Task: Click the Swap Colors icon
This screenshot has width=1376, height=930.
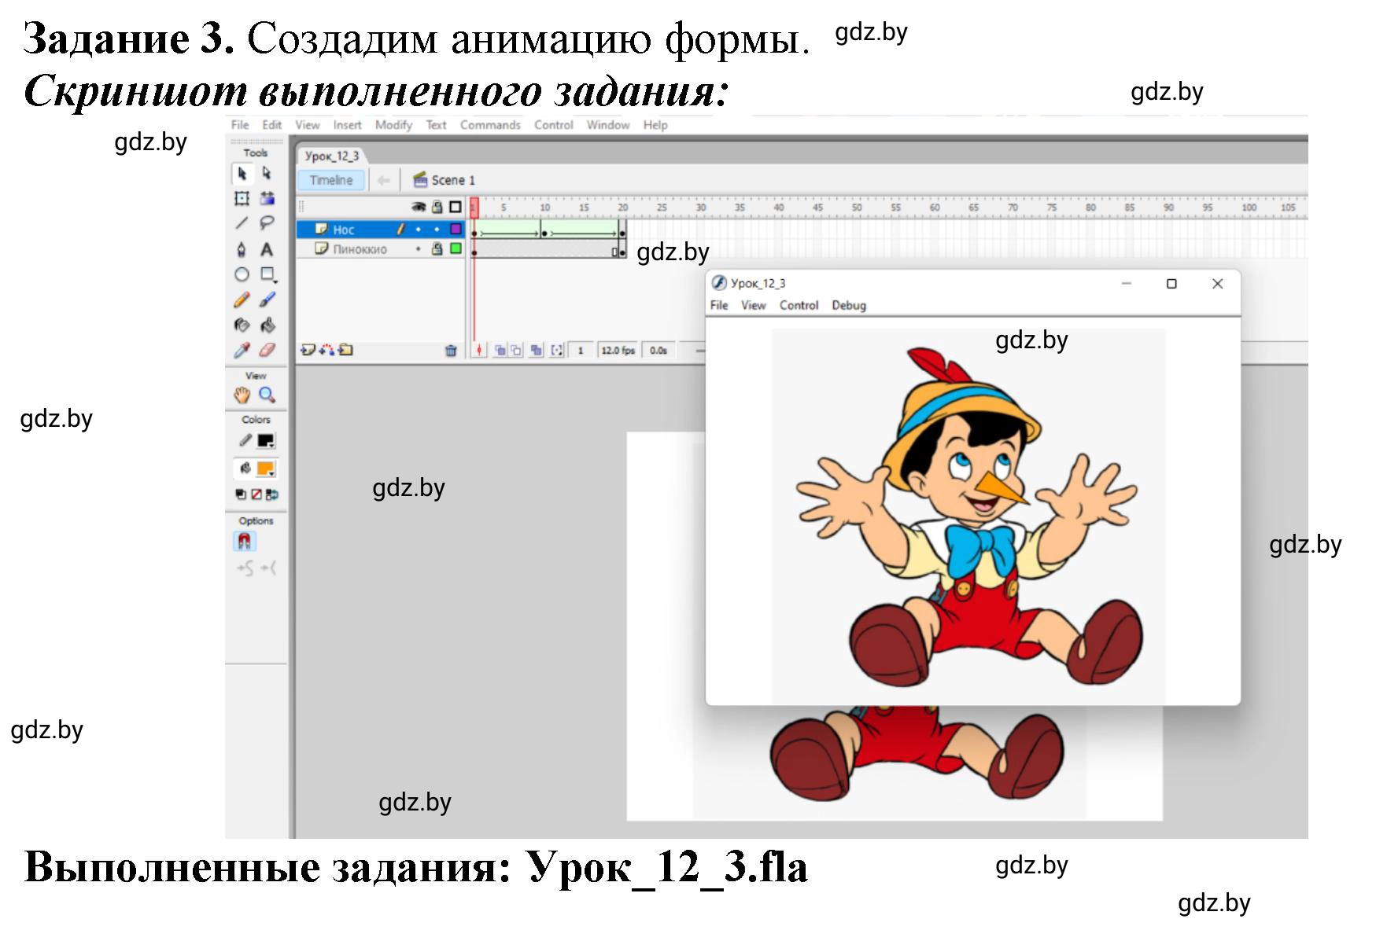Action: (x=272, y=494)
